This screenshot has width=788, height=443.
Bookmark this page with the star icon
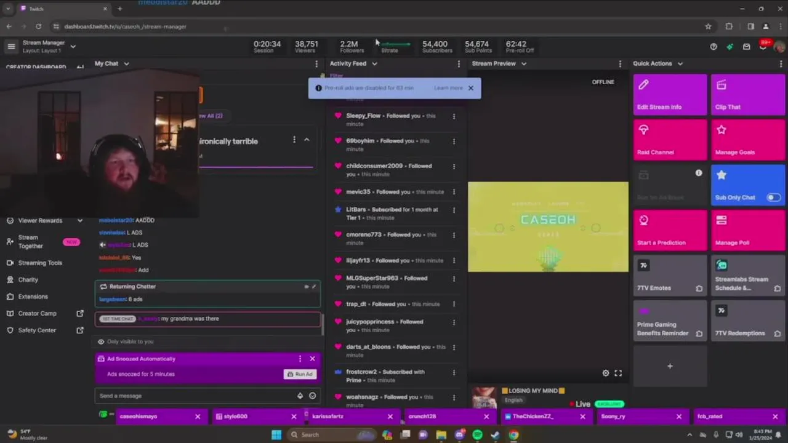tap(708, 26)
